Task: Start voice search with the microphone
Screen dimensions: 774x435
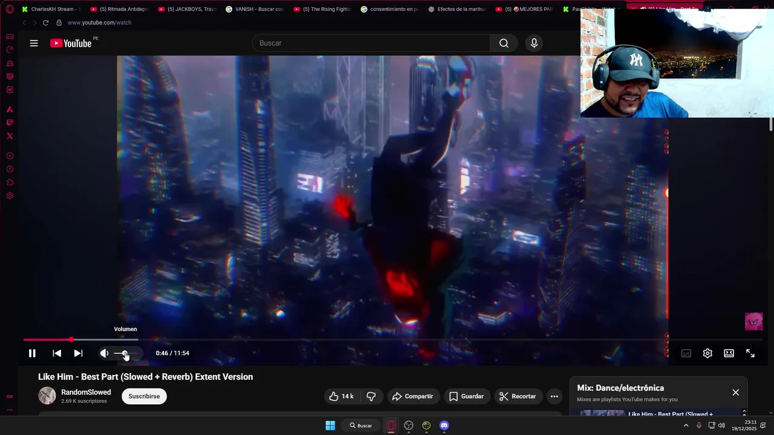Action: [534, 43]
